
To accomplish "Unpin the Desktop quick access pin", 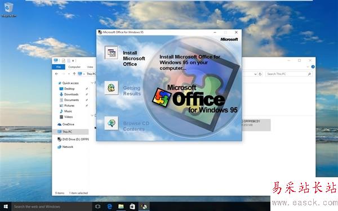I will tap(87, 89).
